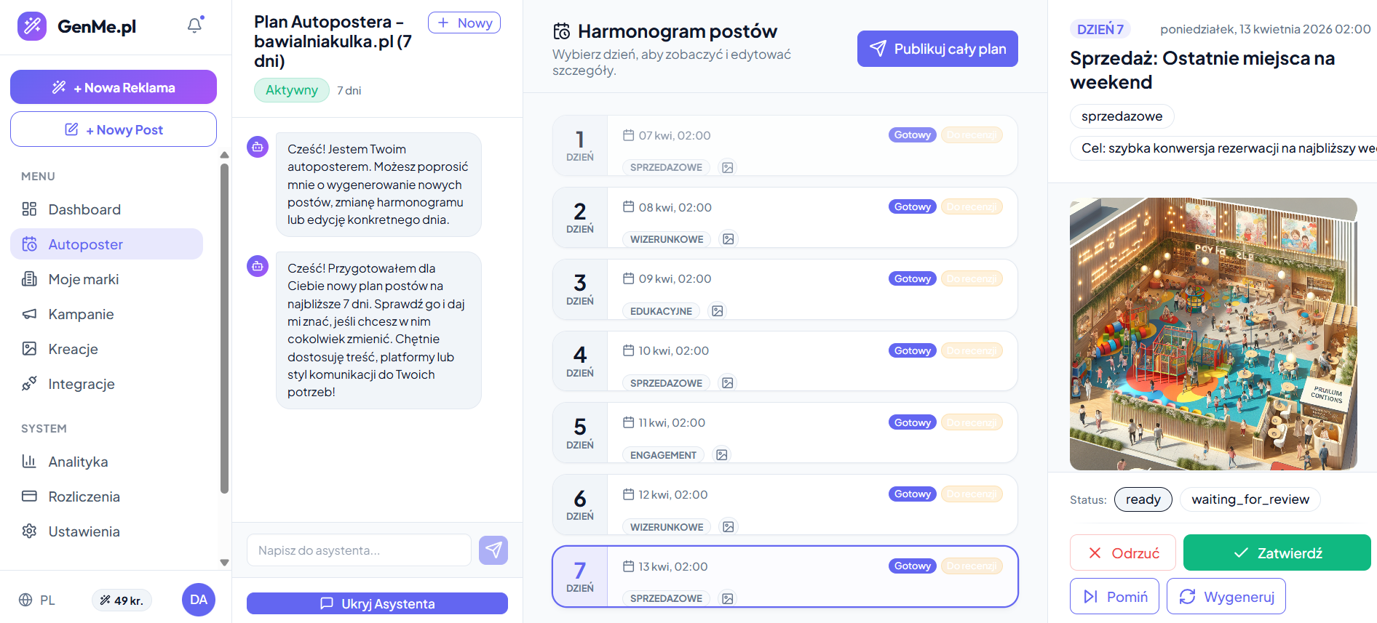Click the GenMe.pl logo icon
Viewport: 1377px width, 623px height.
pos(32,26)
